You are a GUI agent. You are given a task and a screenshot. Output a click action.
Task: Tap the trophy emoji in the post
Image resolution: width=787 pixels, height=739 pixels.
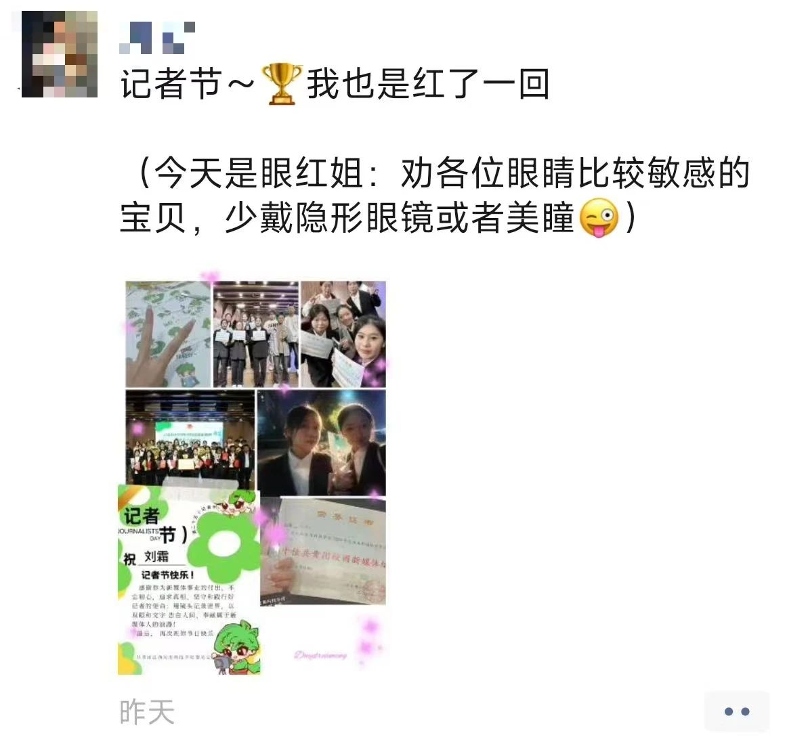pyautogui.click(x=282, y=84)
